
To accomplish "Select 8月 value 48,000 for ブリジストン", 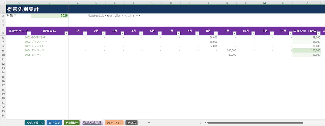I will [208, 42].
